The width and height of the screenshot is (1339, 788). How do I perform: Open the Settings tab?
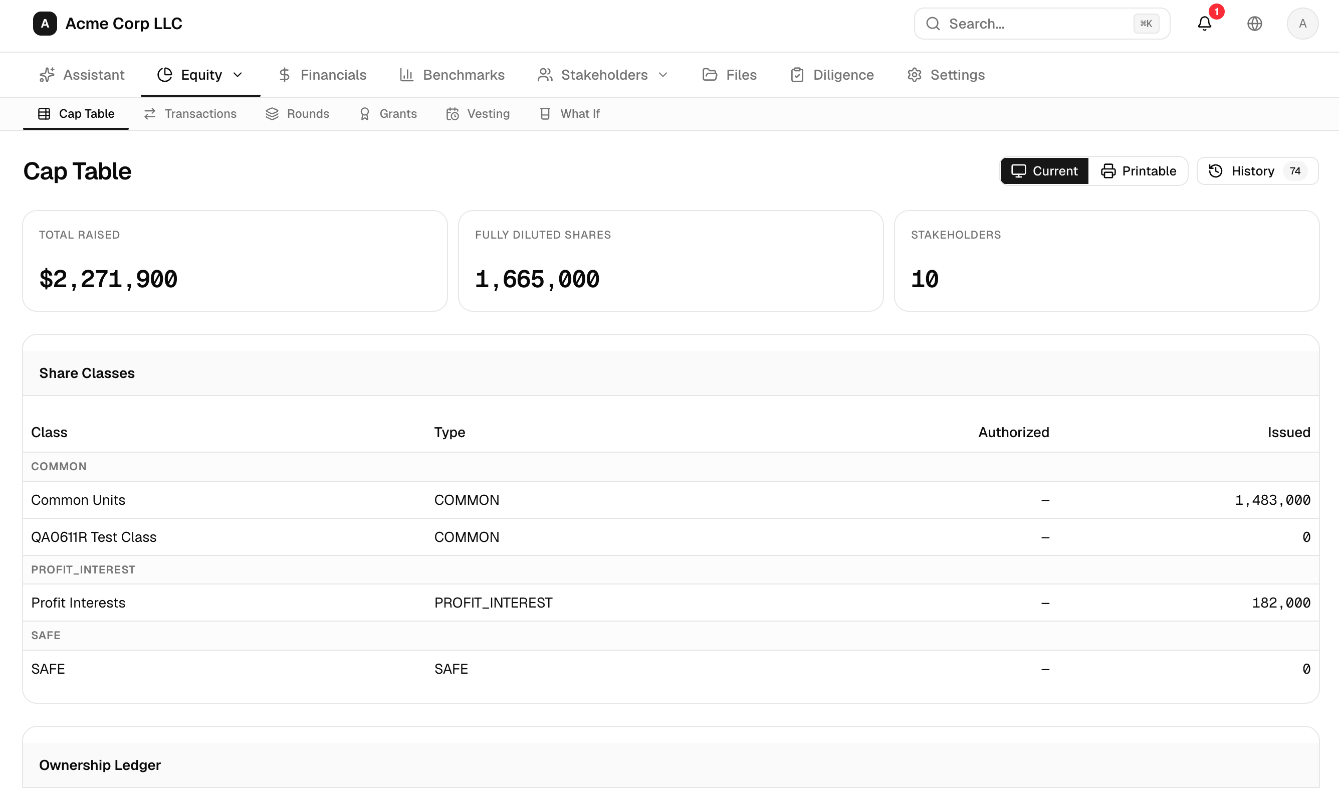pyautogui.click(x=946, y=75)
